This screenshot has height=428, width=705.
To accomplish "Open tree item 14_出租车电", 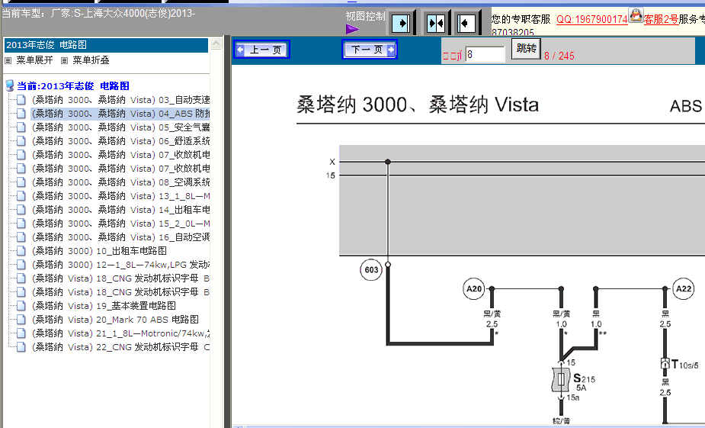I will click(x=120, y=210).
